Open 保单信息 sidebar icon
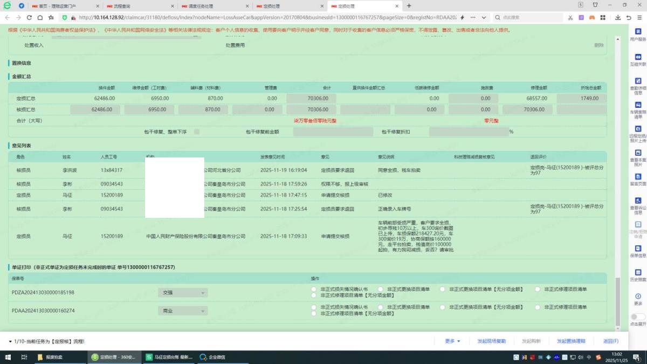The width and height of the screenshot is (647, 364). click(638, 248)
